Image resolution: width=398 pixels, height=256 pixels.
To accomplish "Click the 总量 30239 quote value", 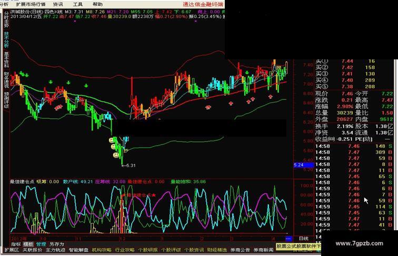I will 345,113.
